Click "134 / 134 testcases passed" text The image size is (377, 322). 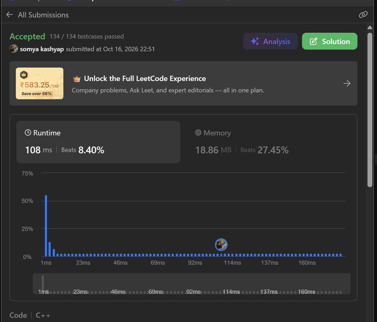[87, 36]
